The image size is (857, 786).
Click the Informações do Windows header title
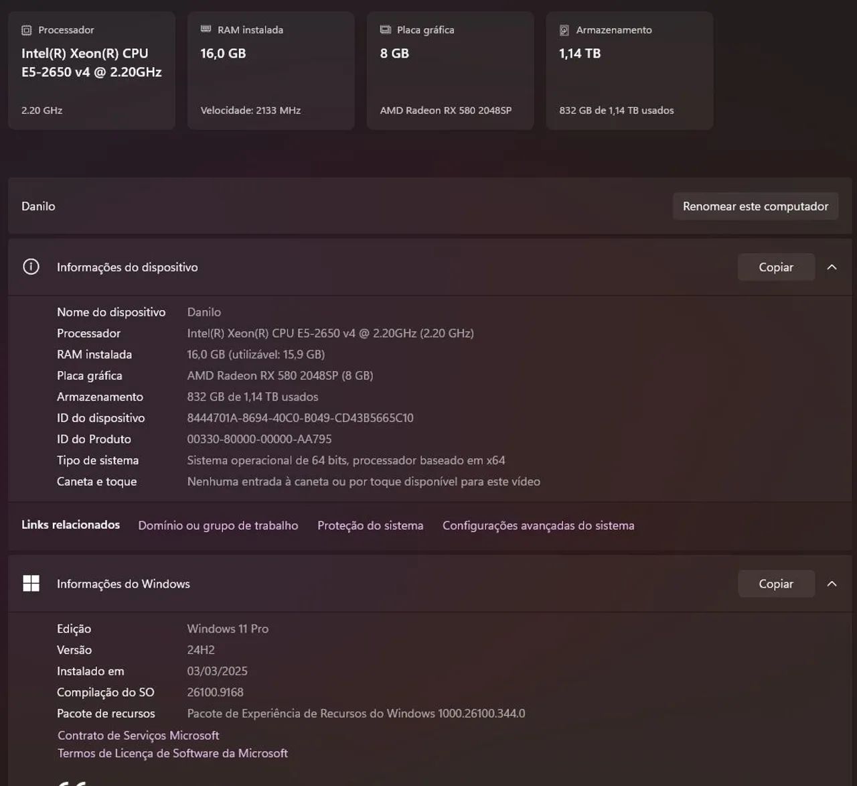(123, 584)
